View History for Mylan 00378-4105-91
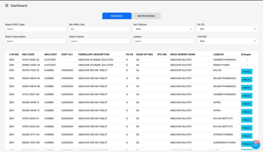This screenshot has height=152, width=263. click(247, 72)
